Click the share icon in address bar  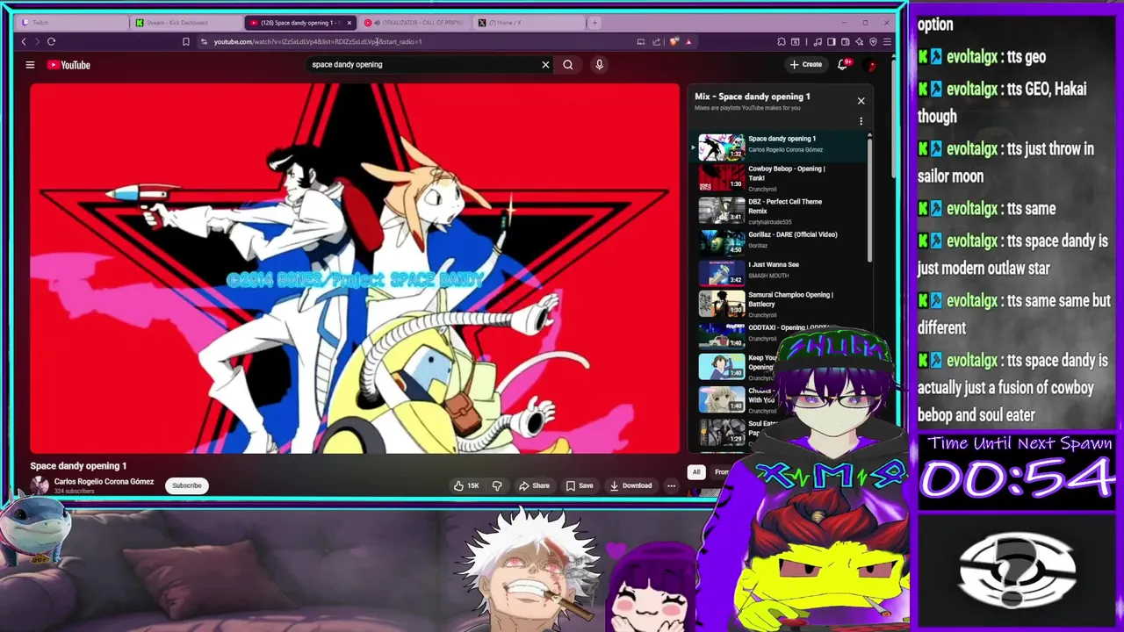656,41
